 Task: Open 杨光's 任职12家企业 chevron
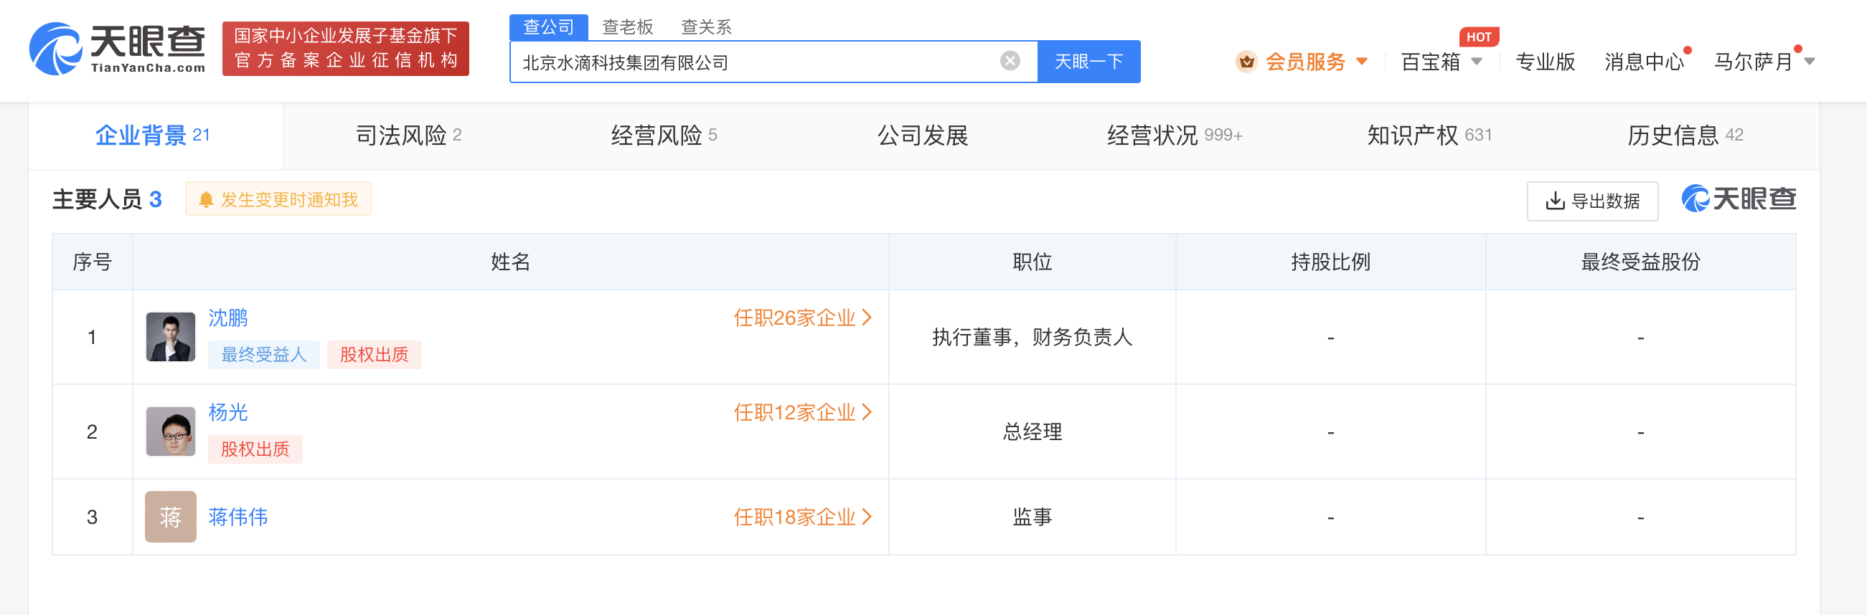point(867,412)
